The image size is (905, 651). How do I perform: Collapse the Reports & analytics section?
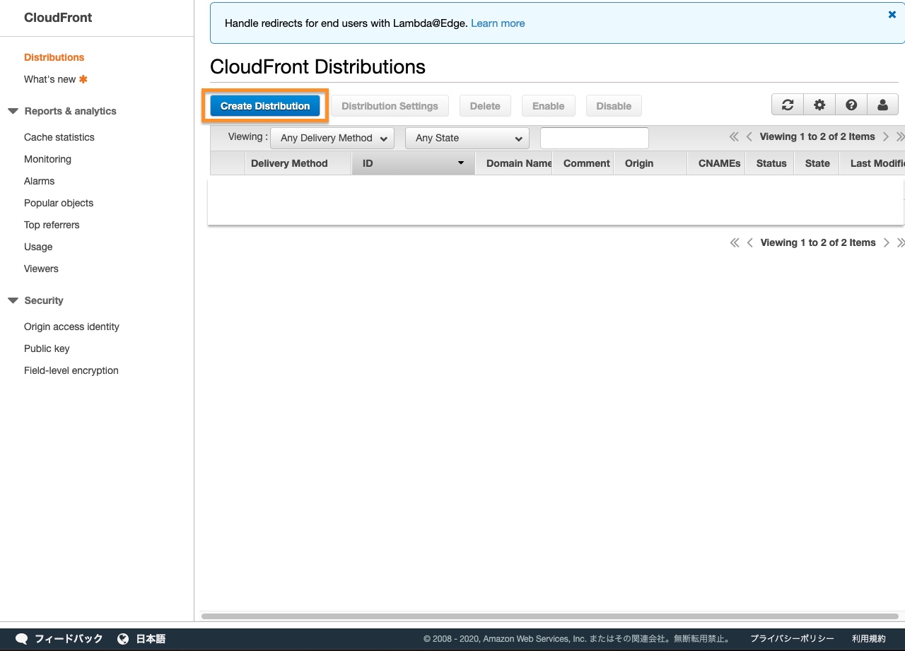[x=13, y=111]
